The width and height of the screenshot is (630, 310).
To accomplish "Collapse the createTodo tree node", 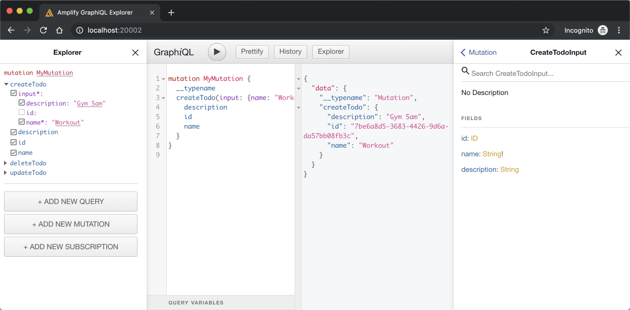I will pos(6,84).
